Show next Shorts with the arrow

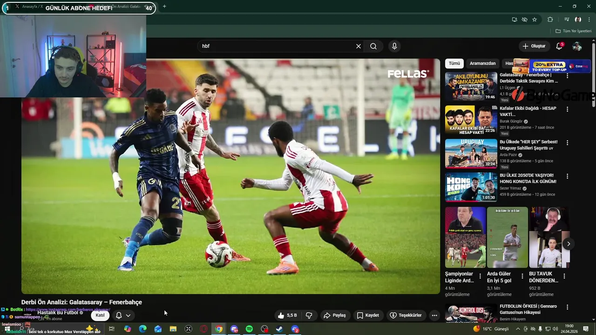pyautogui.click(x=568, y=244)
